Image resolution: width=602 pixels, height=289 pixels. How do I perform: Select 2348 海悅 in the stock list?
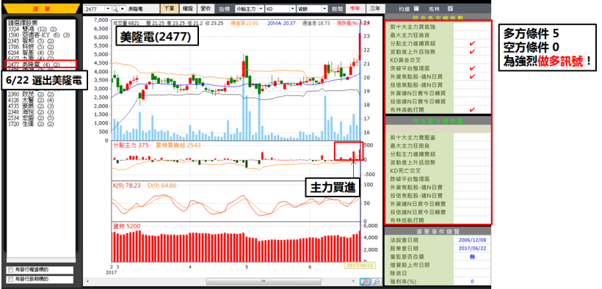(31, 112)
